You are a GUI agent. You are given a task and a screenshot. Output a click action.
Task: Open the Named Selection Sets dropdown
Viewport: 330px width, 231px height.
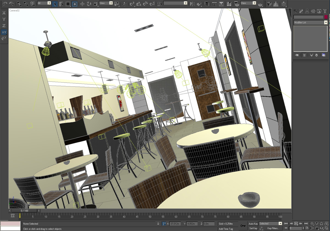click(x=175, y=3)
